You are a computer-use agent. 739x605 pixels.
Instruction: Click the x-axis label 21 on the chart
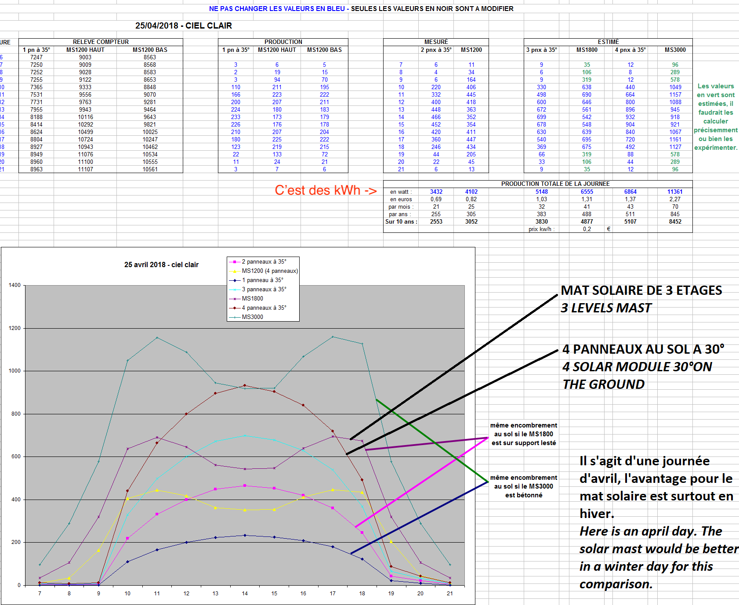click(x=450, y=593)
